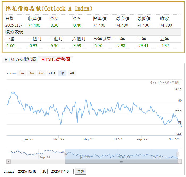186x177 pixels.
Task: Set chart zoom to 3m
Action: point(32,73)
